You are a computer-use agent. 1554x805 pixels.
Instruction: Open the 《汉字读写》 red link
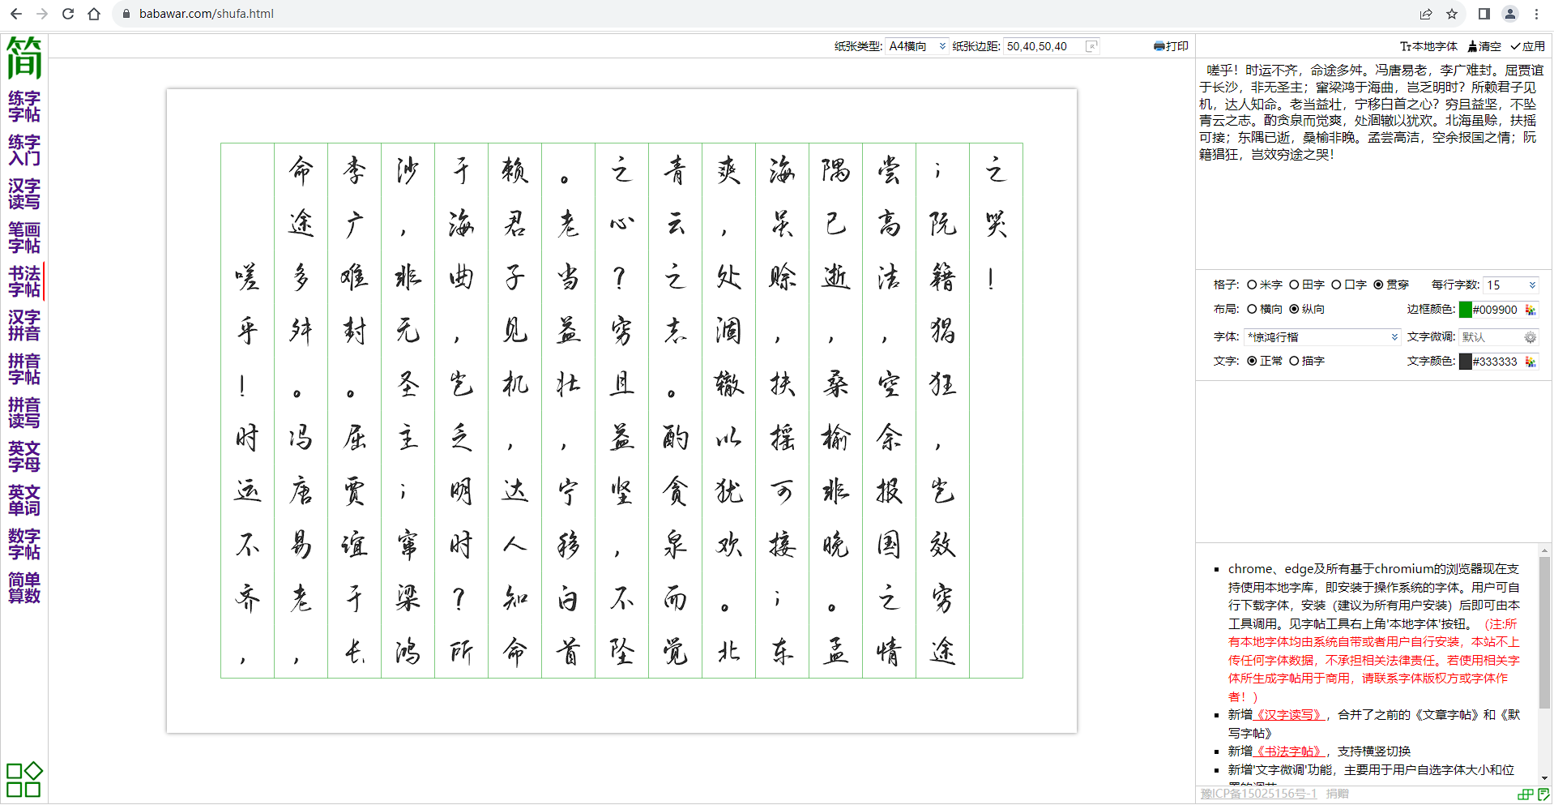tap(1288, 714)
